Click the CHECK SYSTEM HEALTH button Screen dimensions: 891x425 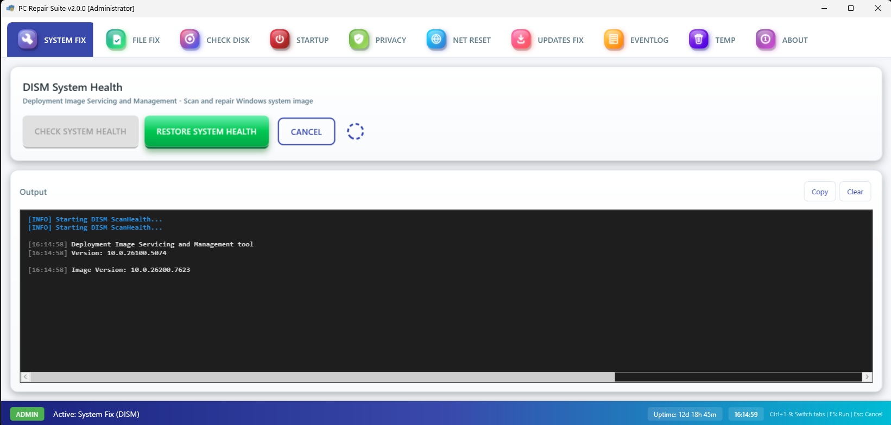[x=80, y=131]
